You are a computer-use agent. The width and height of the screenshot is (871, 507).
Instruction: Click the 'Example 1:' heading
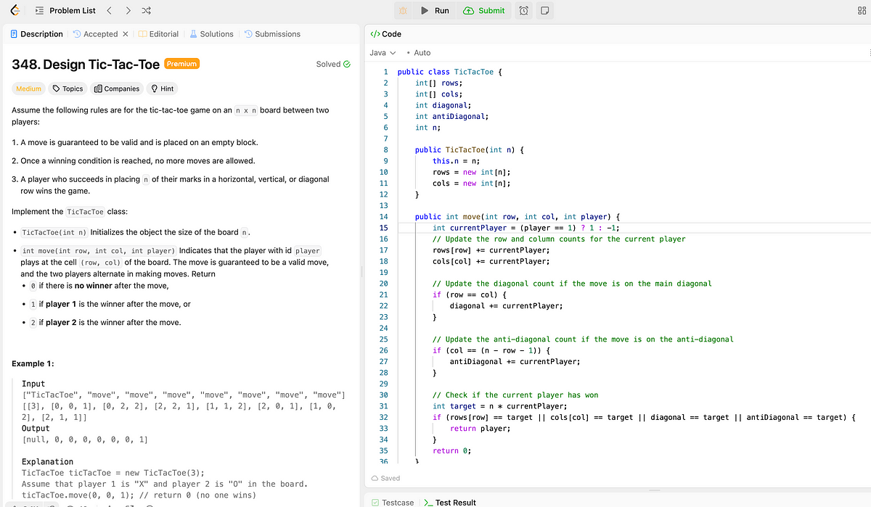pyautogui.click(x=33, y=363)
